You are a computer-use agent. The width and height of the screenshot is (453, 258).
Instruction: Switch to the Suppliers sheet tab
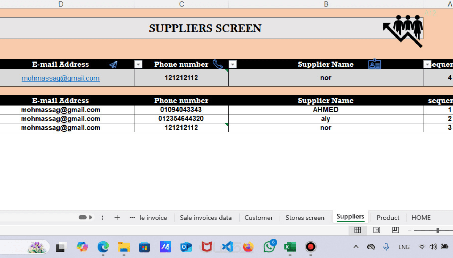(x=350, y=217)
